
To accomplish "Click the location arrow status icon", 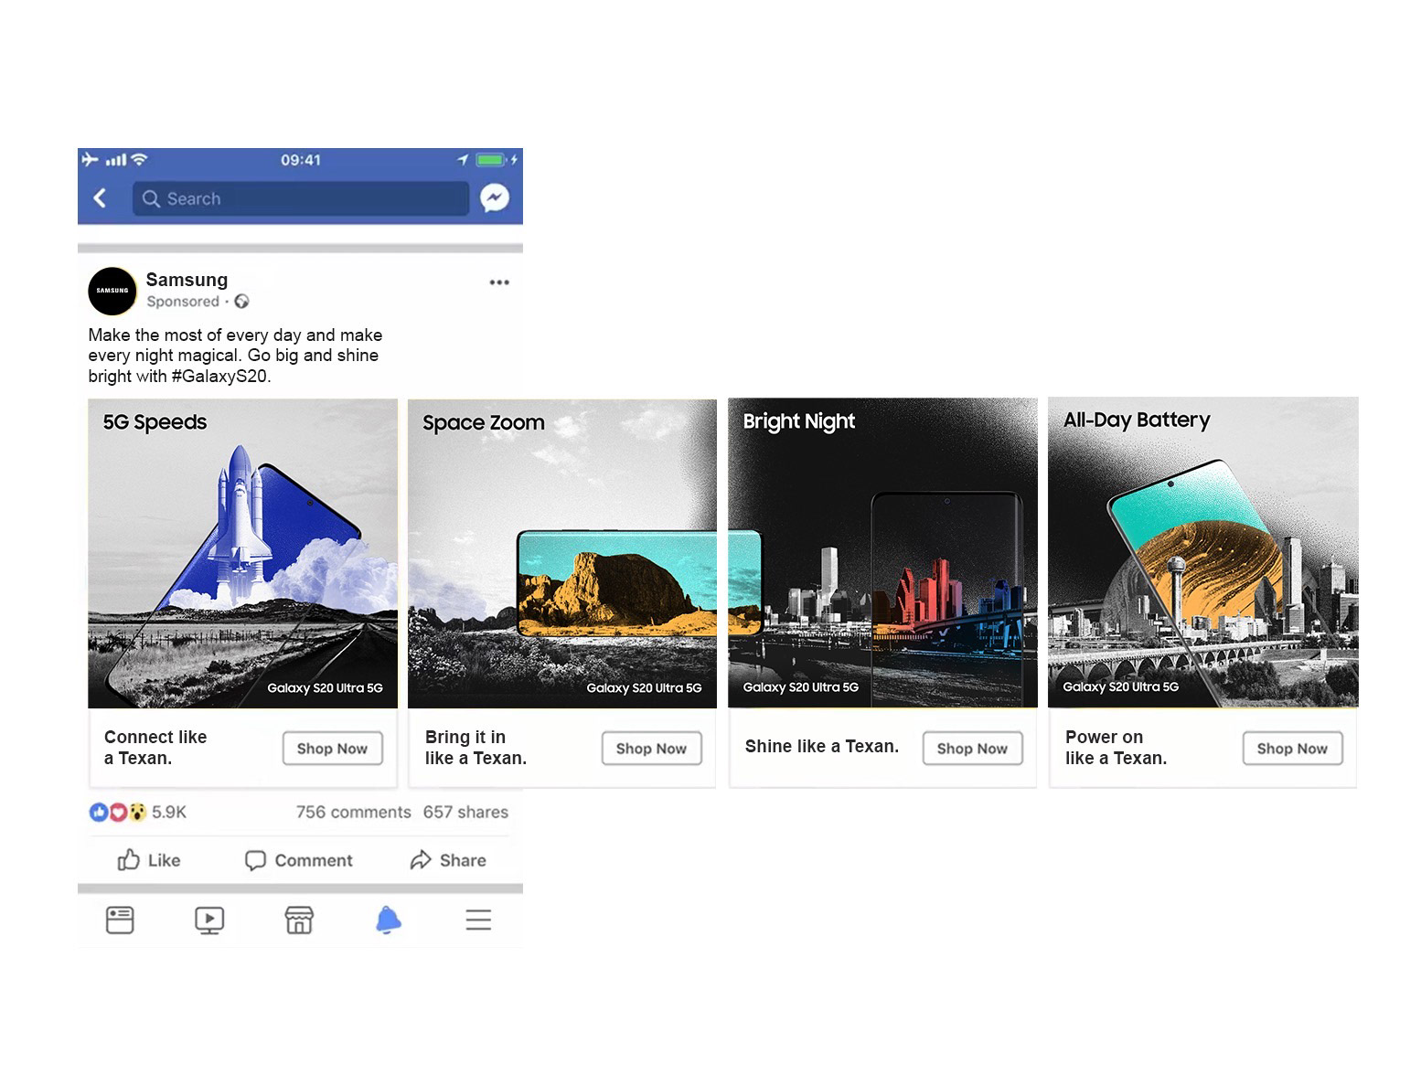I will [x=463, y=160].
